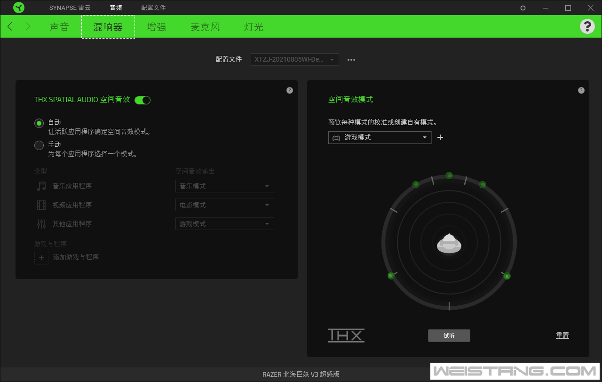
Task: Click the 其他应用程序 label
Action: pos(72,224)
